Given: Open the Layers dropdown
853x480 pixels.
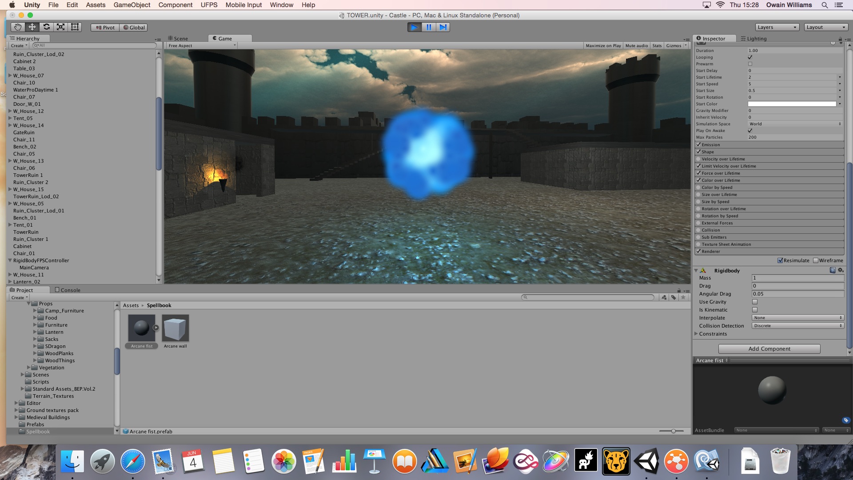Looking at the screenshot, I should point(777,27).
